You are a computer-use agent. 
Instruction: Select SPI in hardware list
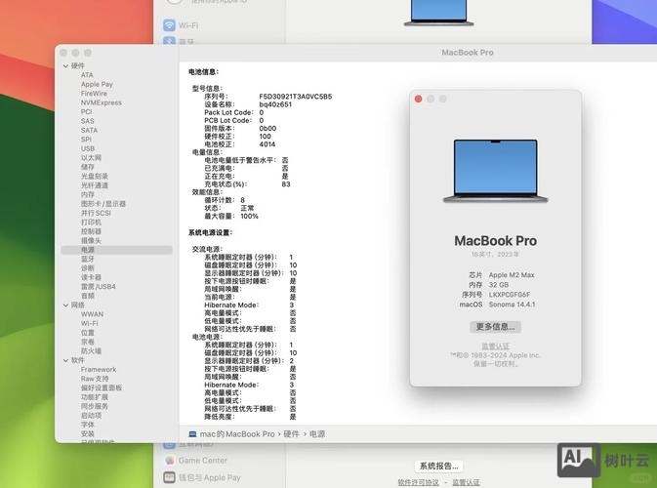coord(86,140)
